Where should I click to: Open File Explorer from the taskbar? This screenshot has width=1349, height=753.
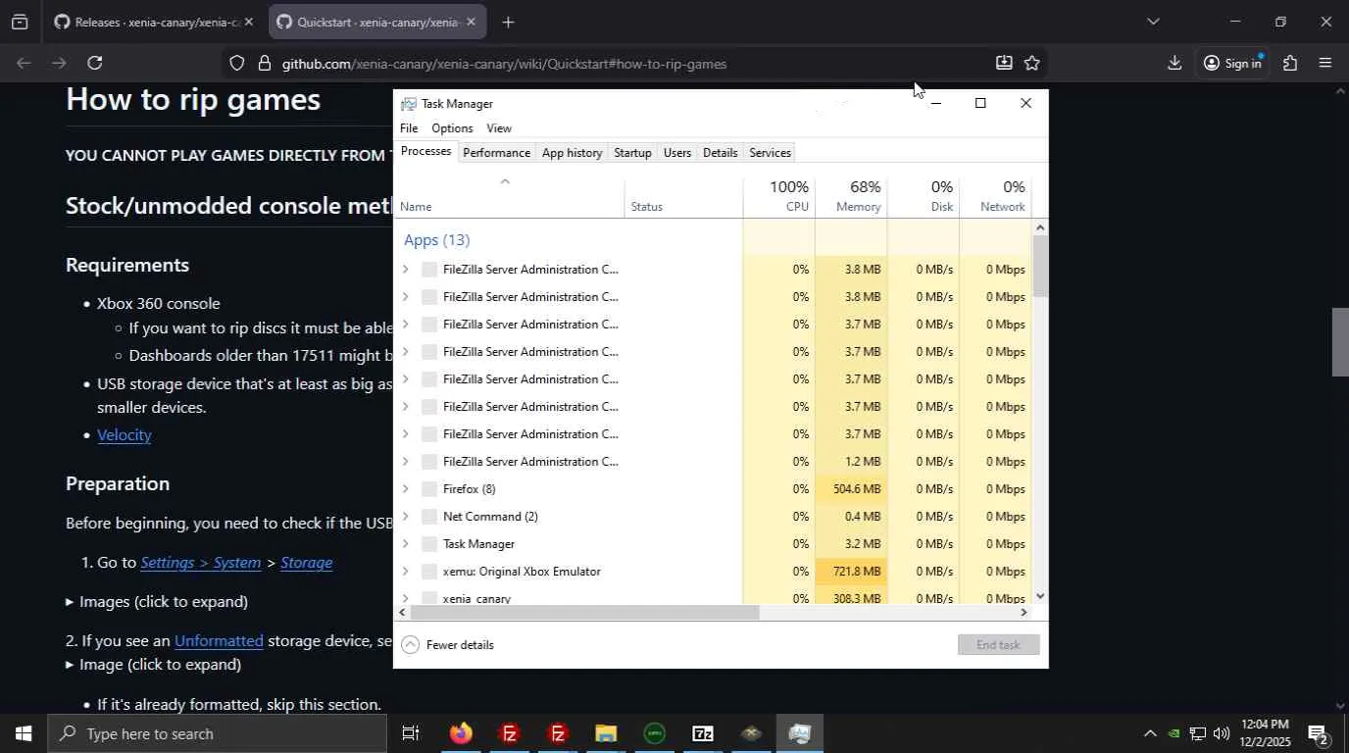pyautogui.click(x=606, y=733)
